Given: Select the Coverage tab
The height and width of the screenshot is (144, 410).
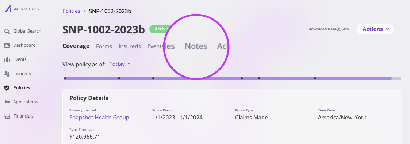Looking at the screenshot, I should (76, 46).
